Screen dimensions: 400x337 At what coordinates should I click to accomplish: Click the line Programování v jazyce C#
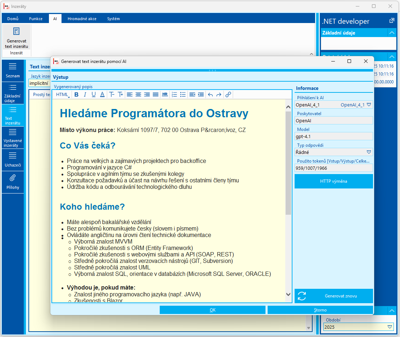[99, 167]
